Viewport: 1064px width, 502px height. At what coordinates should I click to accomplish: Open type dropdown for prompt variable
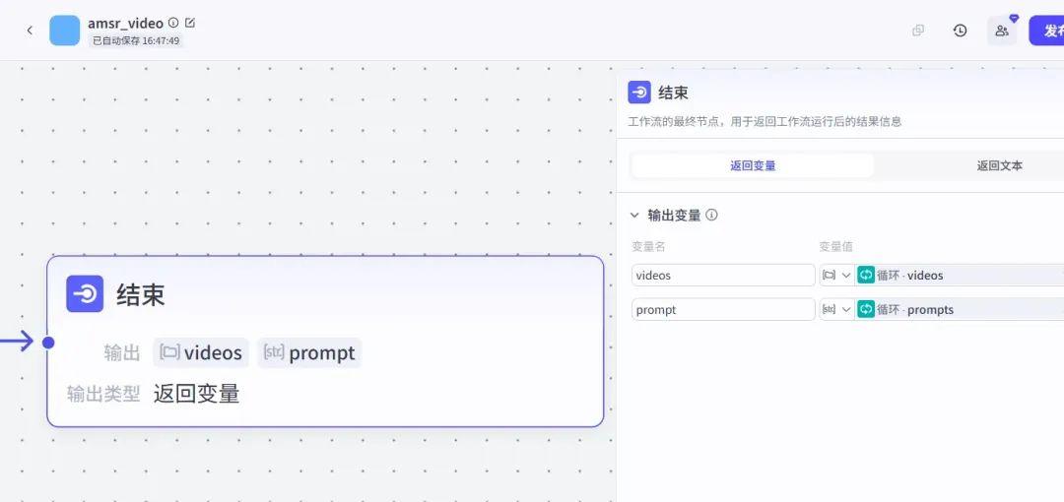pyautogui.click(x=836, y=309)
